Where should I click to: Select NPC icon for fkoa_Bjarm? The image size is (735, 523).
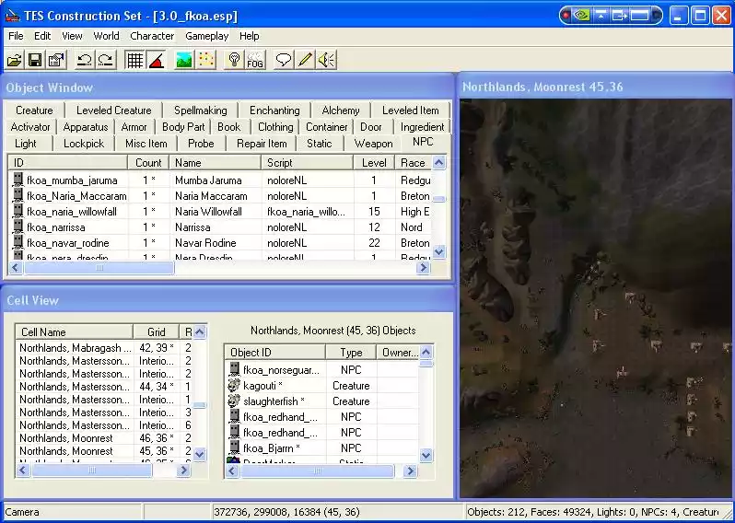pyautogui.click(x=234, y=448)
